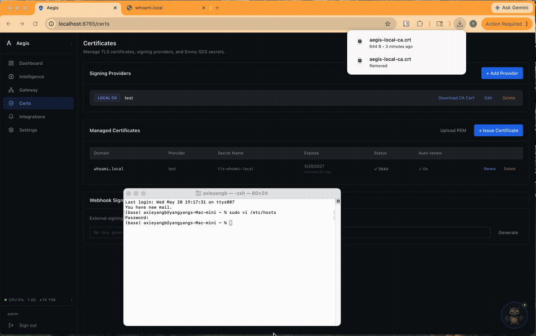Click the Expires column header

(312, 153)
